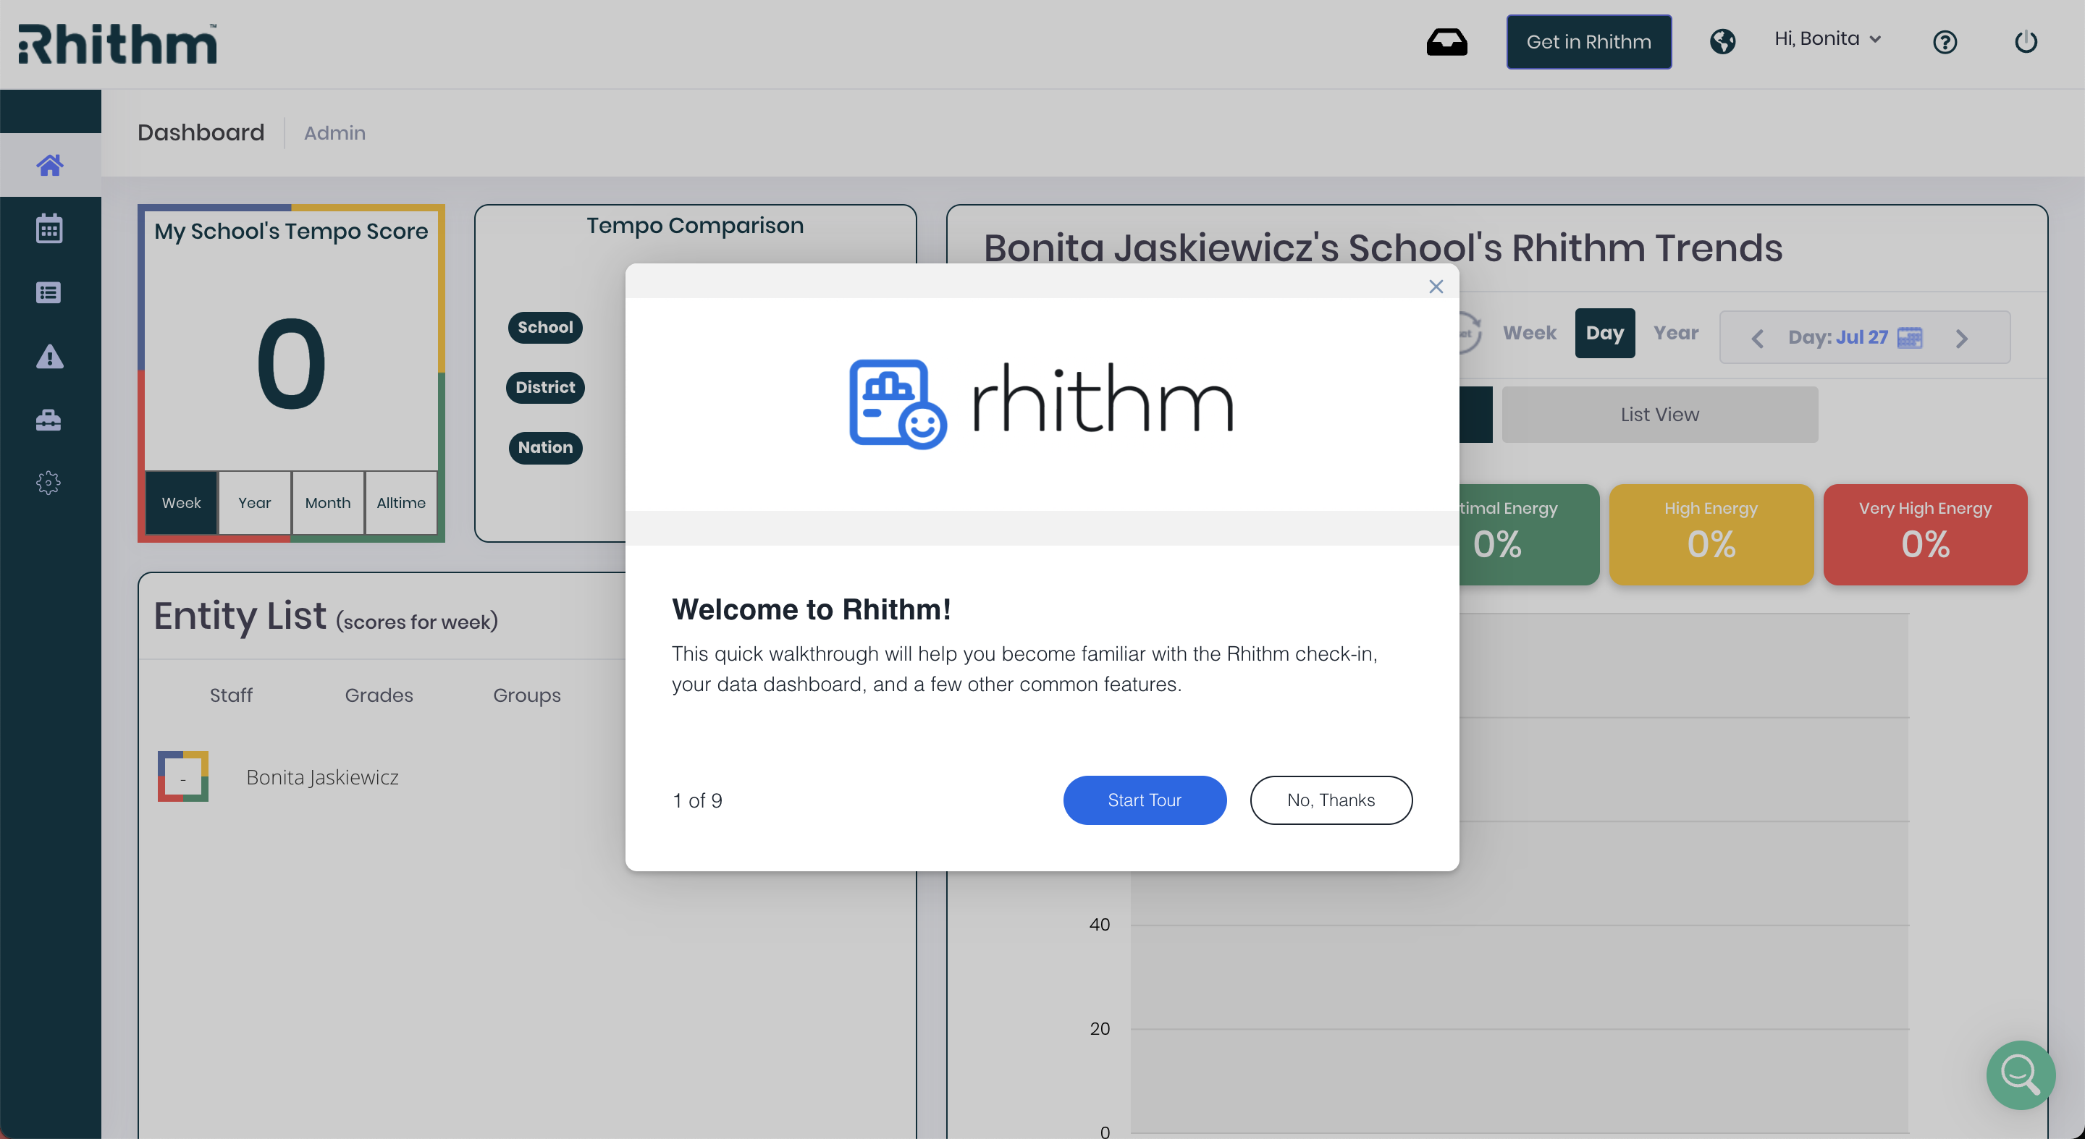Click Bonita Jaskiewicz's tempo score badge
2085x1139 pixels.
pyautogui.click(x=183, y=776)
